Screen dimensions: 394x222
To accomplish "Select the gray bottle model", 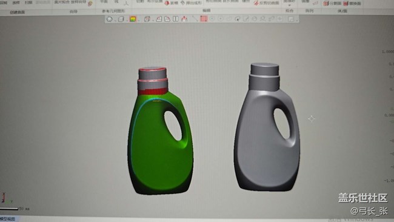I will coord(267,127).
